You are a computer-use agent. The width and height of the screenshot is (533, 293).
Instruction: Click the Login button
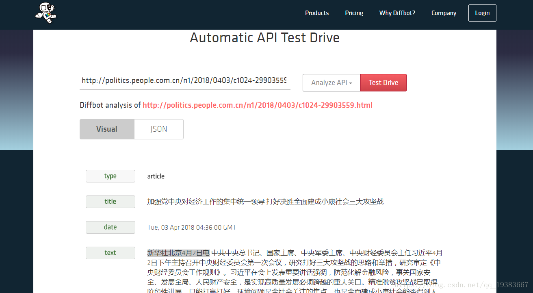pyautogui.click(x=482, y=13)
